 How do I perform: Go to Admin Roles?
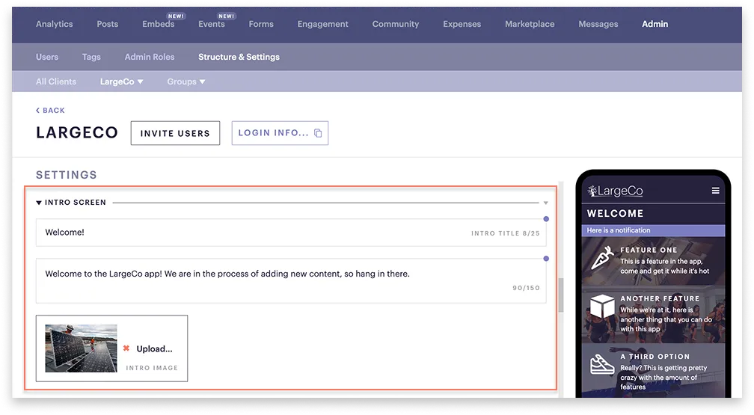pos(150,57)
